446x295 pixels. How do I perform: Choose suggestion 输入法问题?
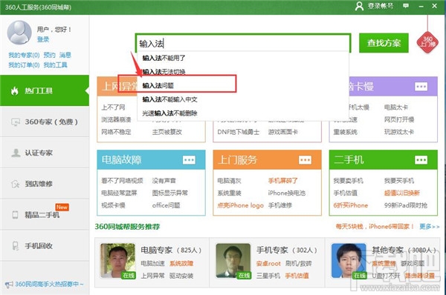pyautogui.click(x=243, y=85)
